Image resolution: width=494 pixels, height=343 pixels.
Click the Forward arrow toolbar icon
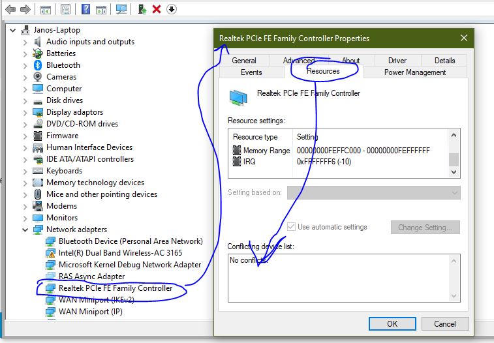point(25,9)
